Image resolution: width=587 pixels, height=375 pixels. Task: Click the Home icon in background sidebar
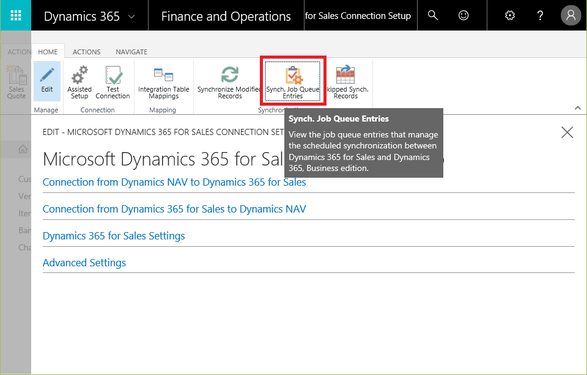pos(23,149)
